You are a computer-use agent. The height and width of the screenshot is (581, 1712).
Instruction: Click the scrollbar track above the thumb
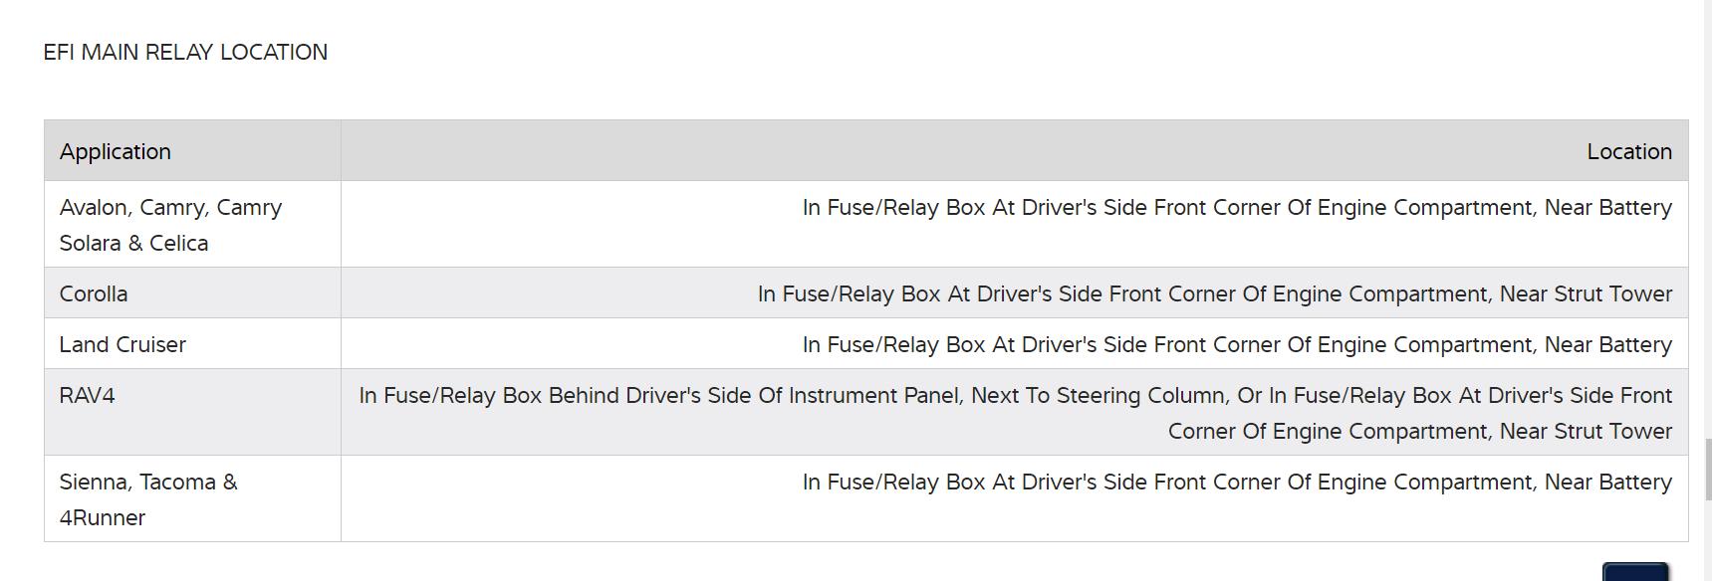[1707, 199]
